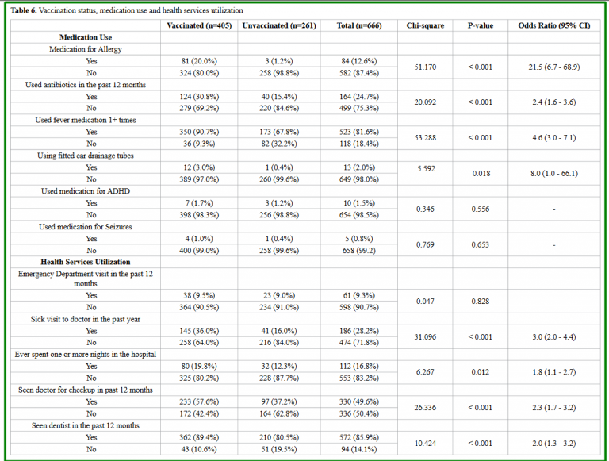
Task: Click the P-value 0.018
Action: pos(481,173)
